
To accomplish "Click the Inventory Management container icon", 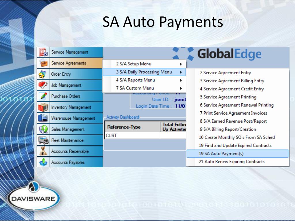I will (43, 107).
